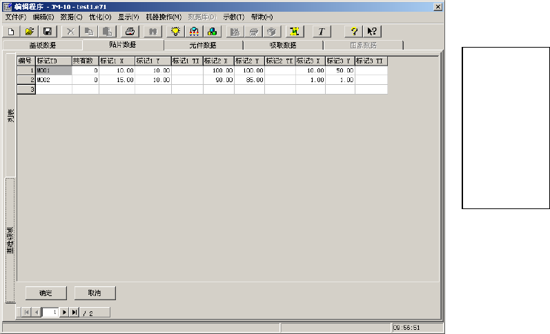Viewport: 550px width, 334px height.
Task: Go to first record navigation button
Action: pos(27,312)
